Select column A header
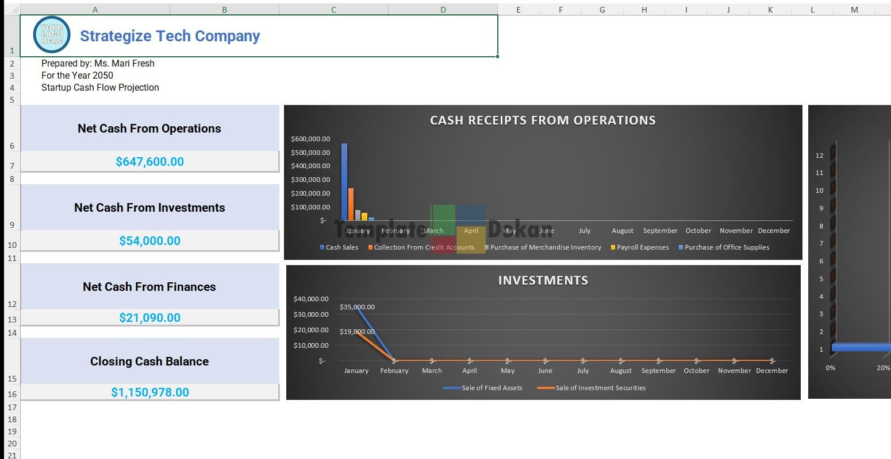Image resolution: width=891 pixels, height=459 pixels. 95,9
